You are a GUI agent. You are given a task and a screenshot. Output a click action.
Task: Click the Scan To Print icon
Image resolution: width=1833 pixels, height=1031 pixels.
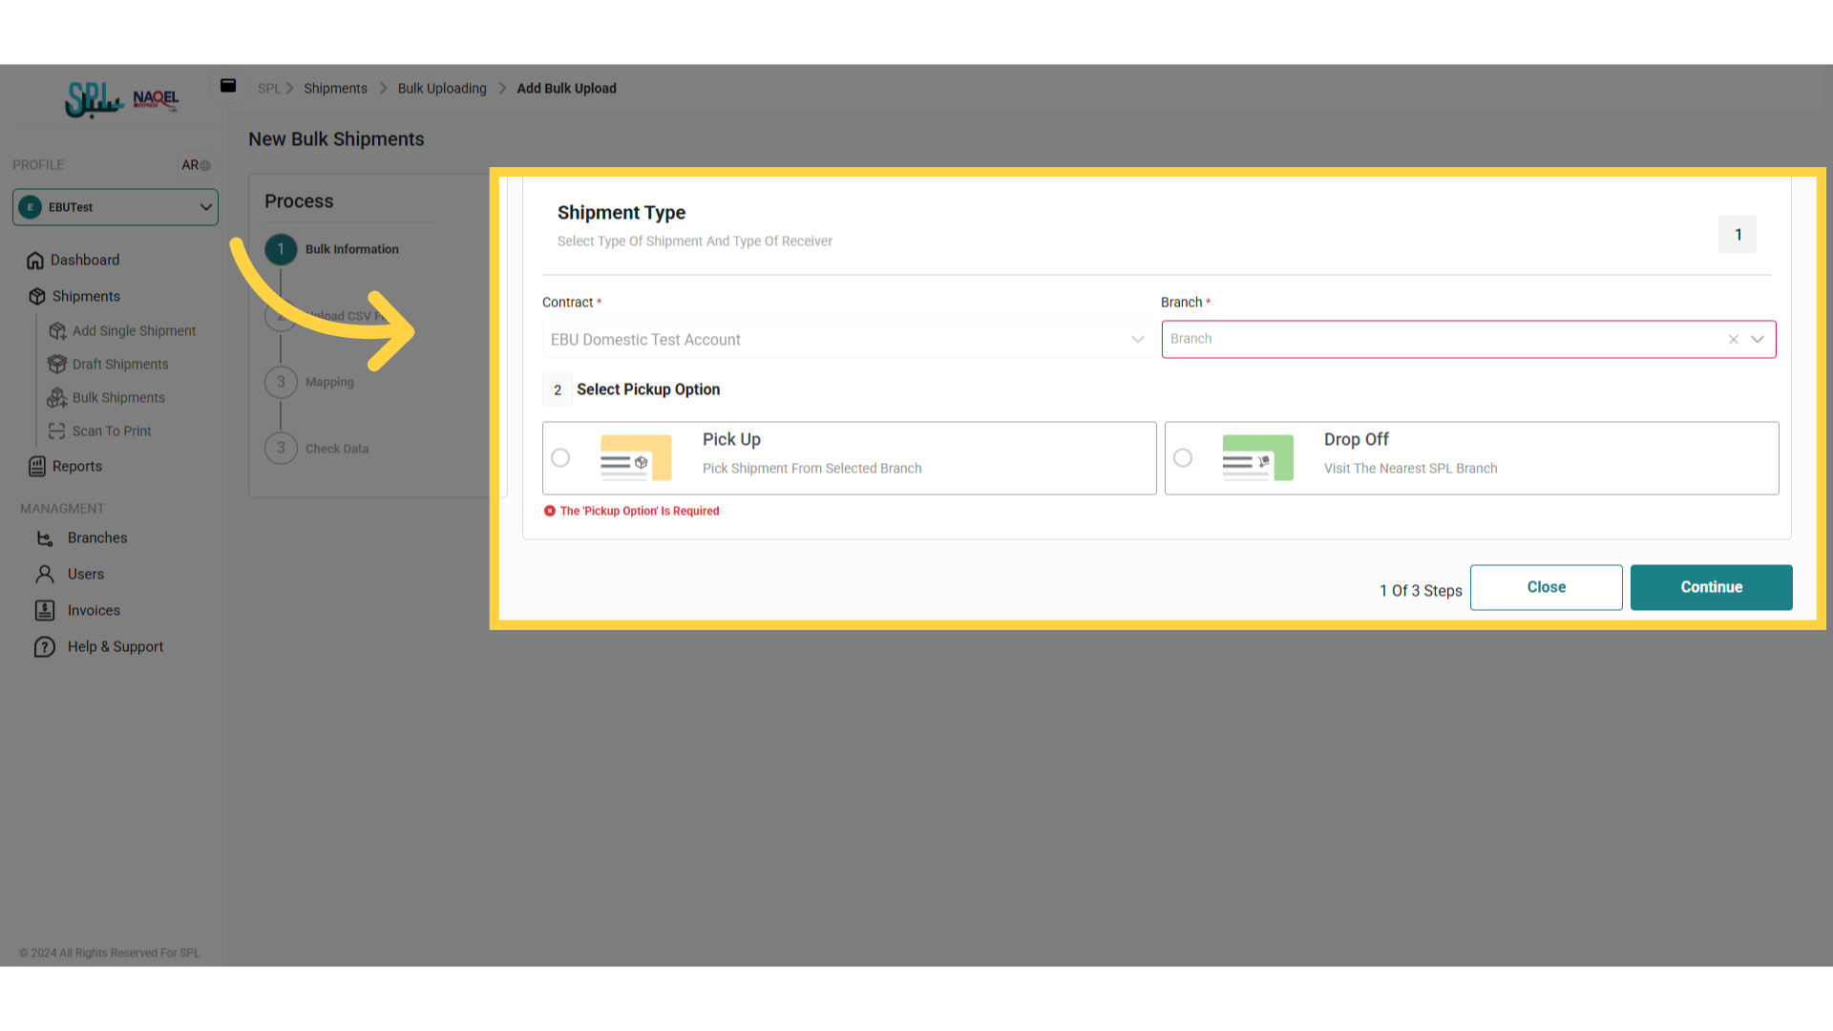57,431
